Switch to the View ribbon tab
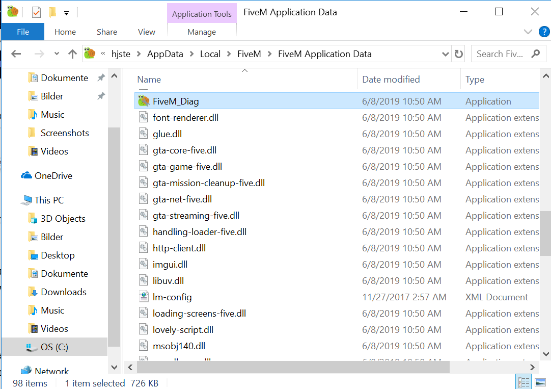This screenshot has height=389, width=551. pos(147,32)
